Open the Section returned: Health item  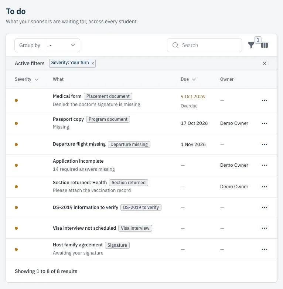[x=80, y=182]
